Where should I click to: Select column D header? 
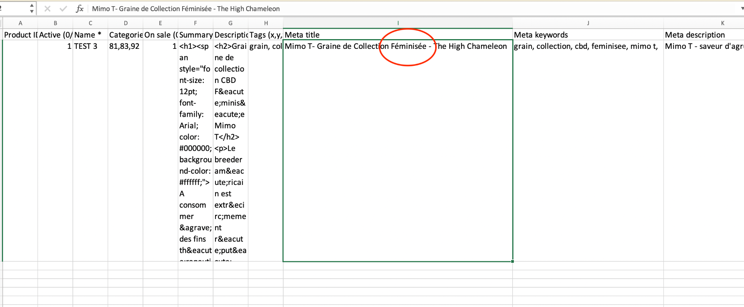(126, 23)
